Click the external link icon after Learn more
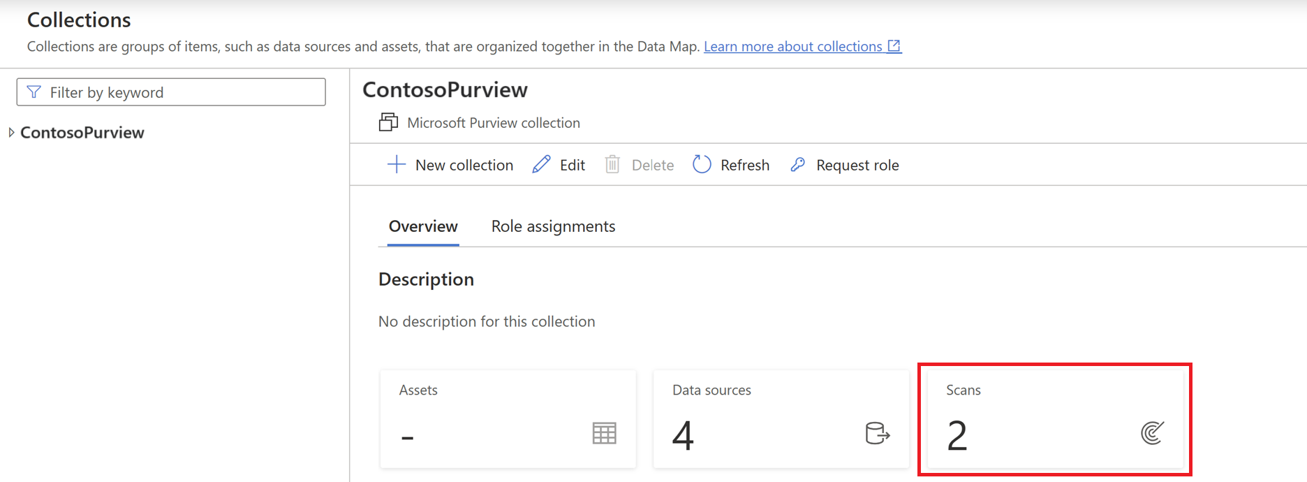This screenshot has width=1307, height=482. coord(894,46)
